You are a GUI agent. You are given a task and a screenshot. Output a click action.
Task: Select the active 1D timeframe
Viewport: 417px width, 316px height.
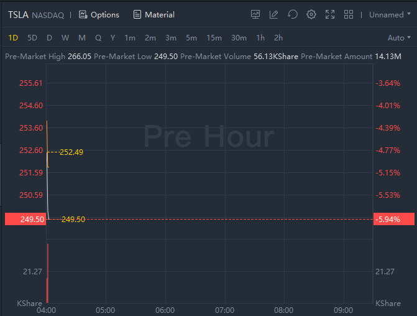pyautogui.click(x=13, y=38)
